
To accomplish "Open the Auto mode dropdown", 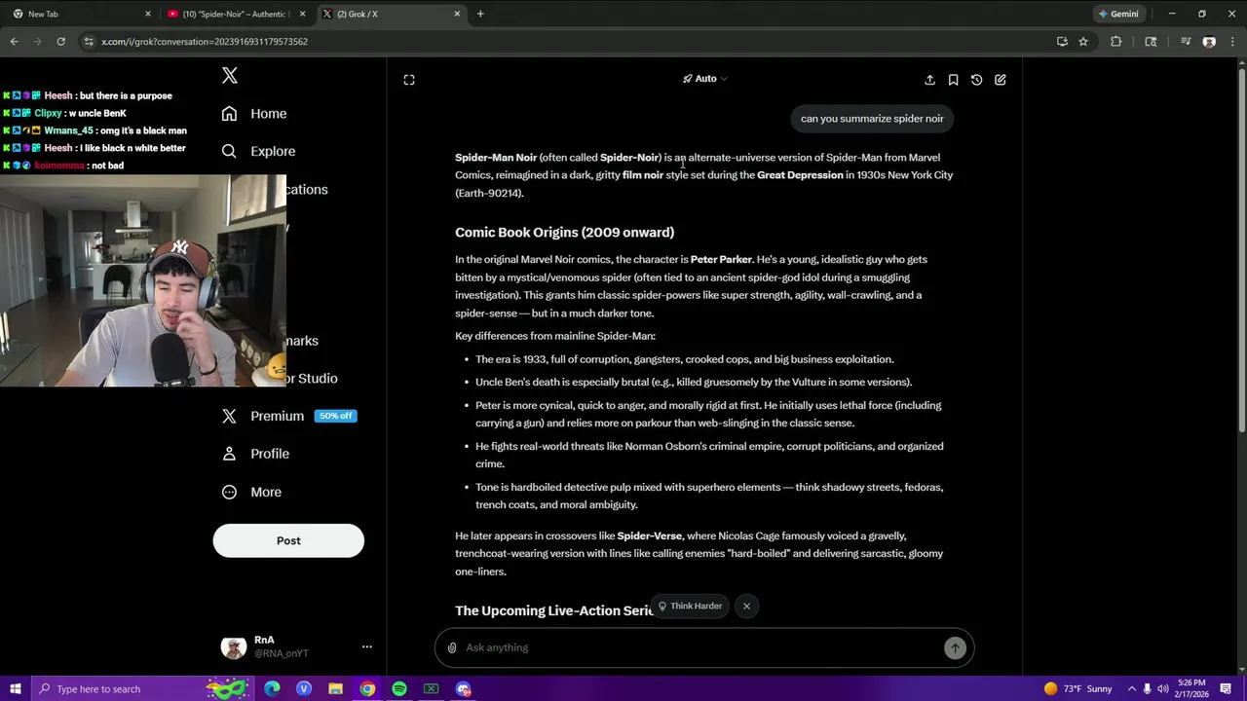I will (705, 79).
